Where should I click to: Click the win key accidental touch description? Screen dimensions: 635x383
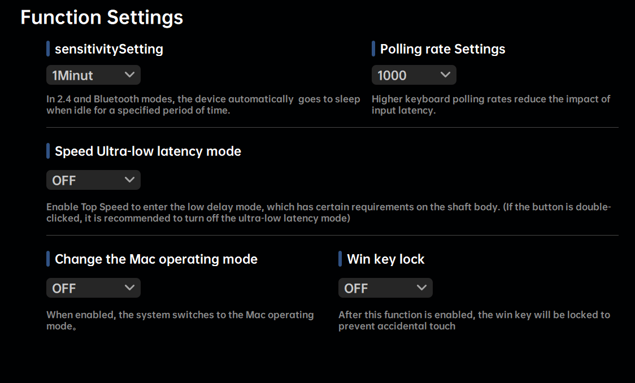click(x=474, y=320)
